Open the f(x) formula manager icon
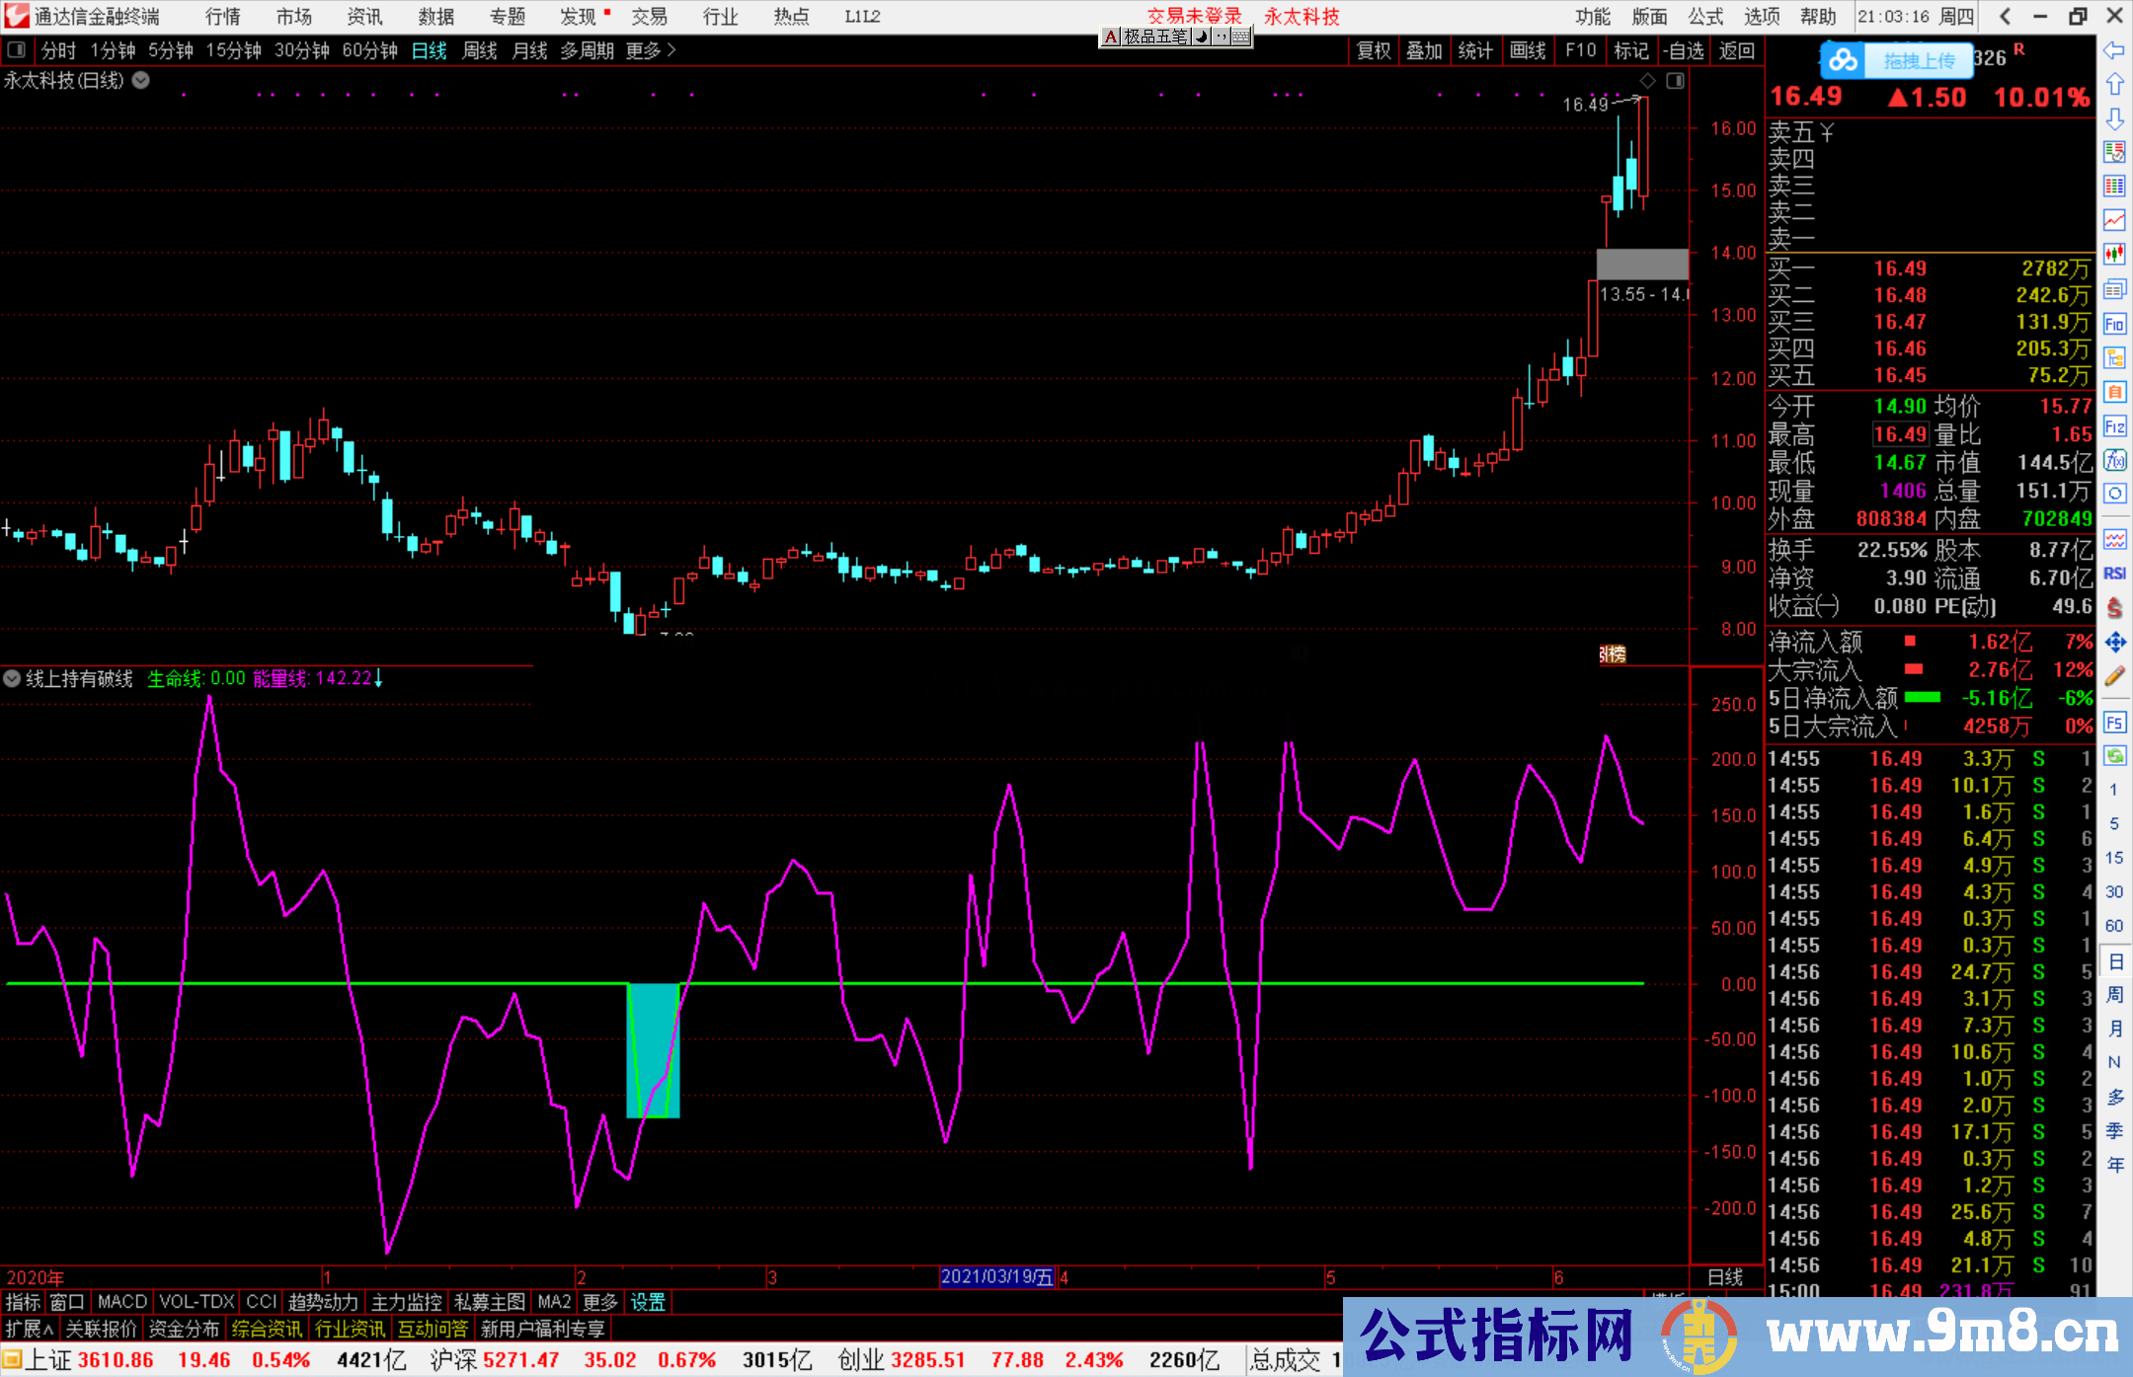This screenshot has height=1377, width=2133. point(2114,460)
